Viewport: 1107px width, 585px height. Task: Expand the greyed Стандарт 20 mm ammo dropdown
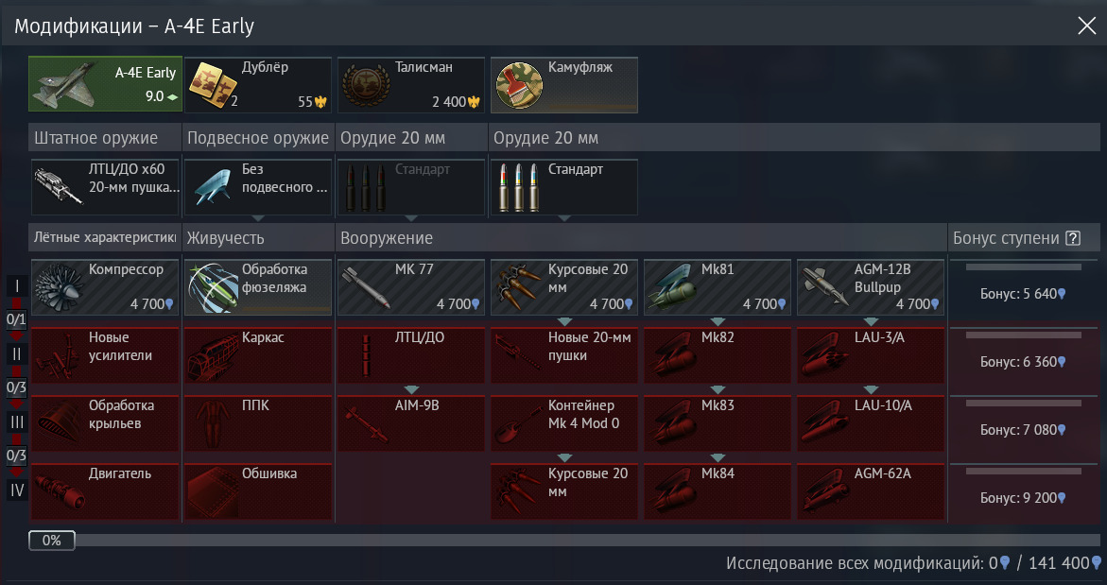point(411,218)
